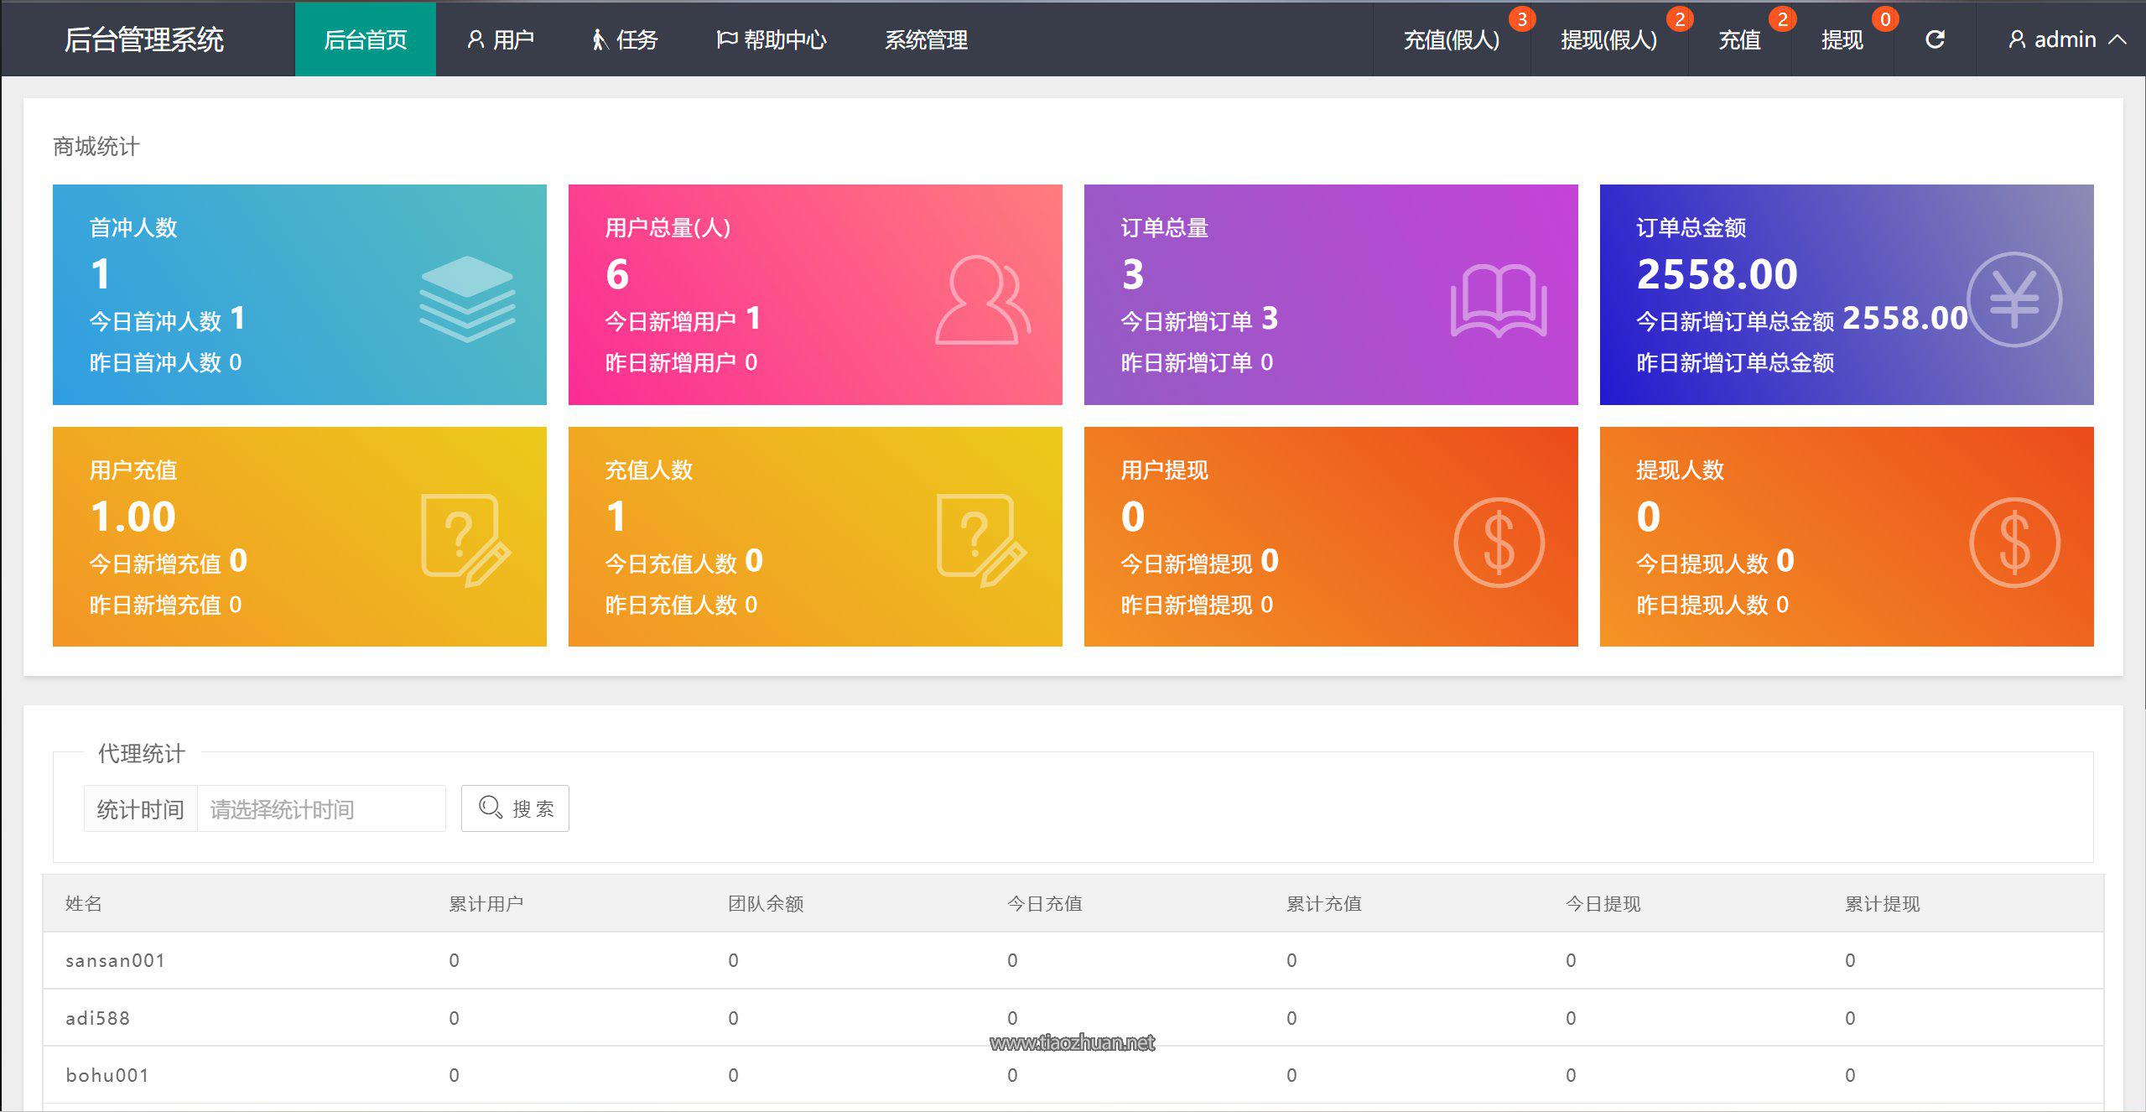Click the 累计提现 column header

[1883, 903]
